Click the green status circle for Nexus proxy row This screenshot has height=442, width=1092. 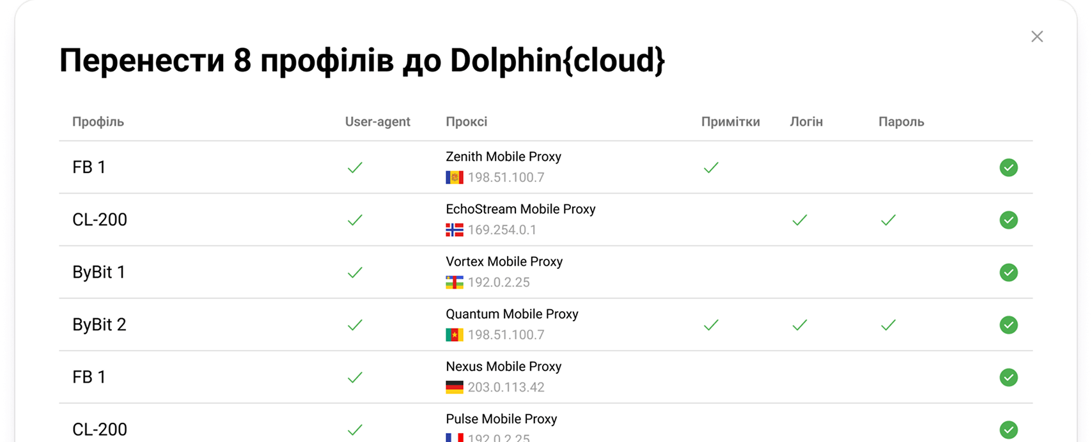(x=1008, y=377)
